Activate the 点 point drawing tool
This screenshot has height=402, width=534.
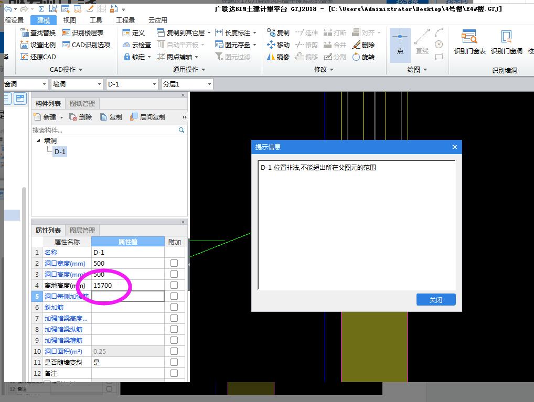point(400,45)
